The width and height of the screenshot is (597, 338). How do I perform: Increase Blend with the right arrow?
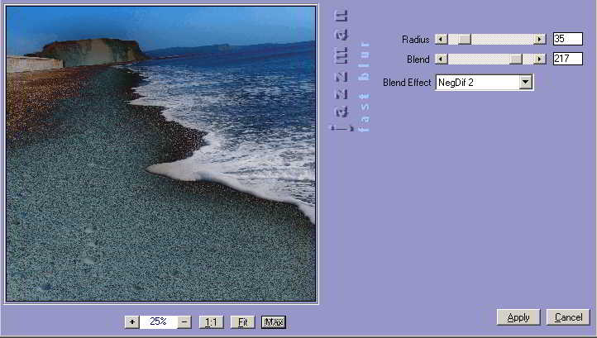point(540,60)
